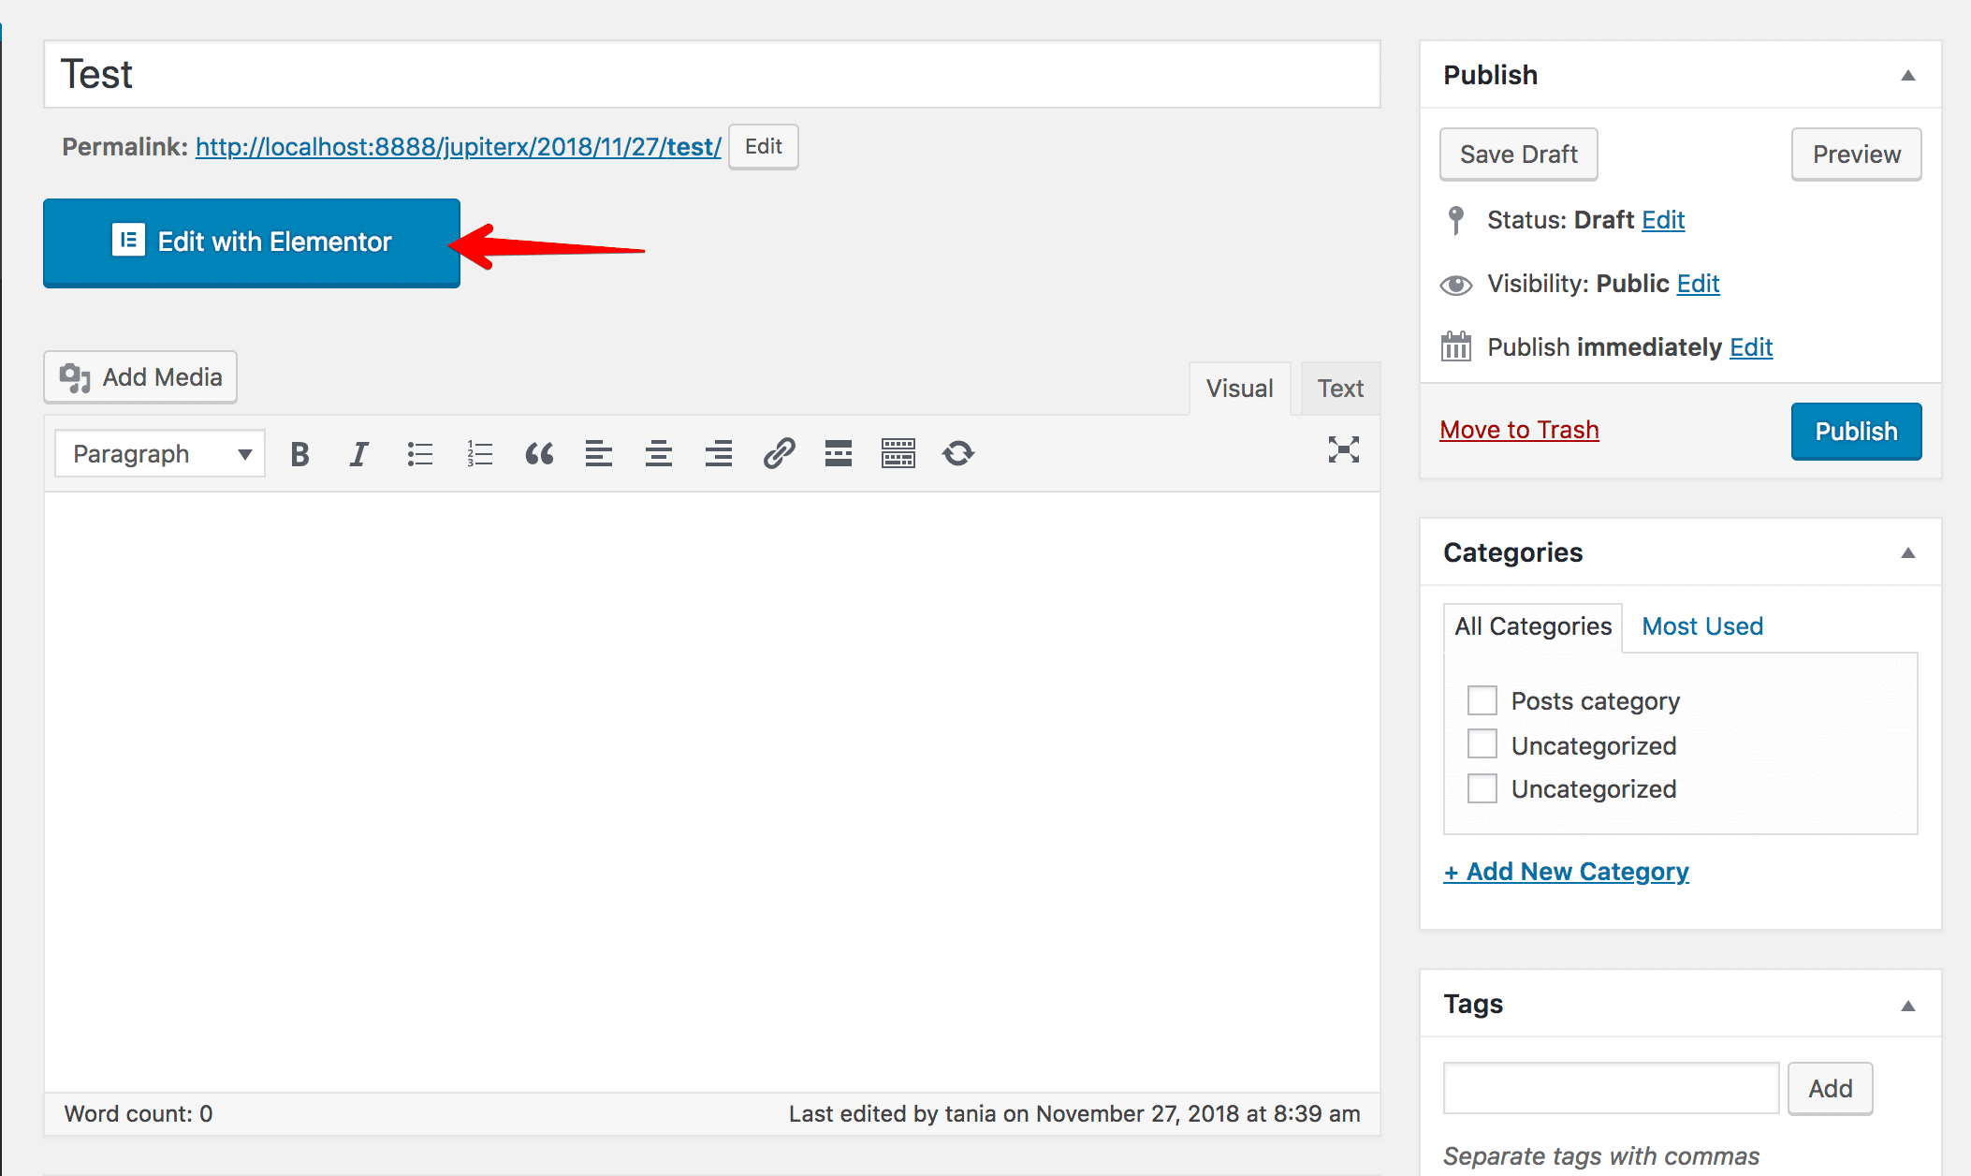Check the Posts category checkbox
The height and width of the screenshot is (1176, 1971).
click(x=1482, y=700)
